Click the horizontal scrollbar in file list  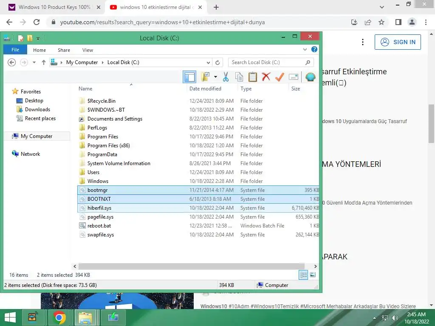pyautogui.click(x=192, y=266)
